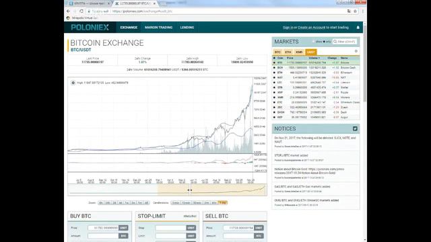The height and width of the screenshot is (242, 431).
Task: Sort markets by Coin column
Action: 280,58
